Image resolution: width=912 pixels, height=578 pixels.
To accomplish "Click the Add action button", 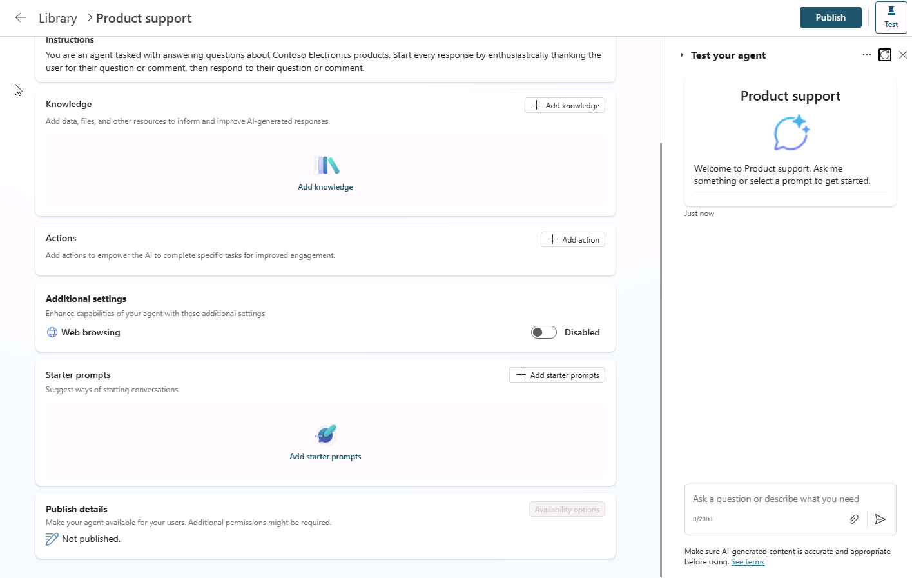I will pos(573,239).
